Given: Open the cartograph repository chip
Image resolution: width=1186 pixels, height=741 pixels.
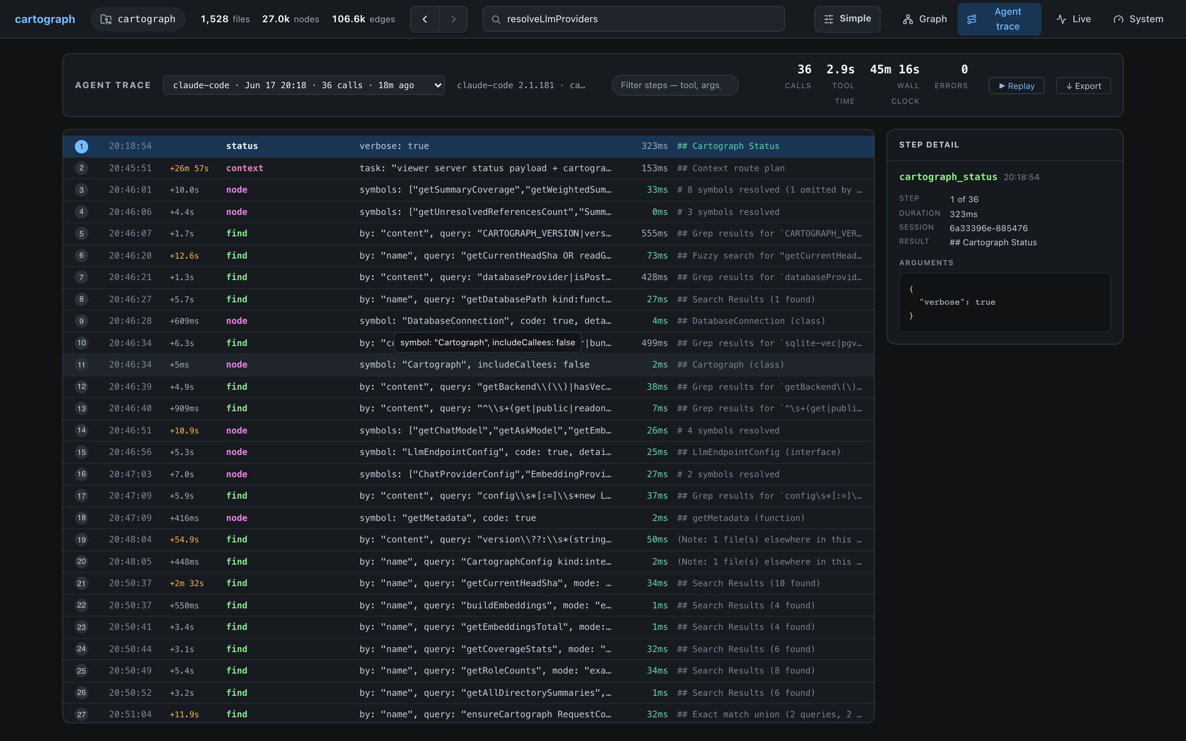Looking at the screenshot, I should point(138,19).
